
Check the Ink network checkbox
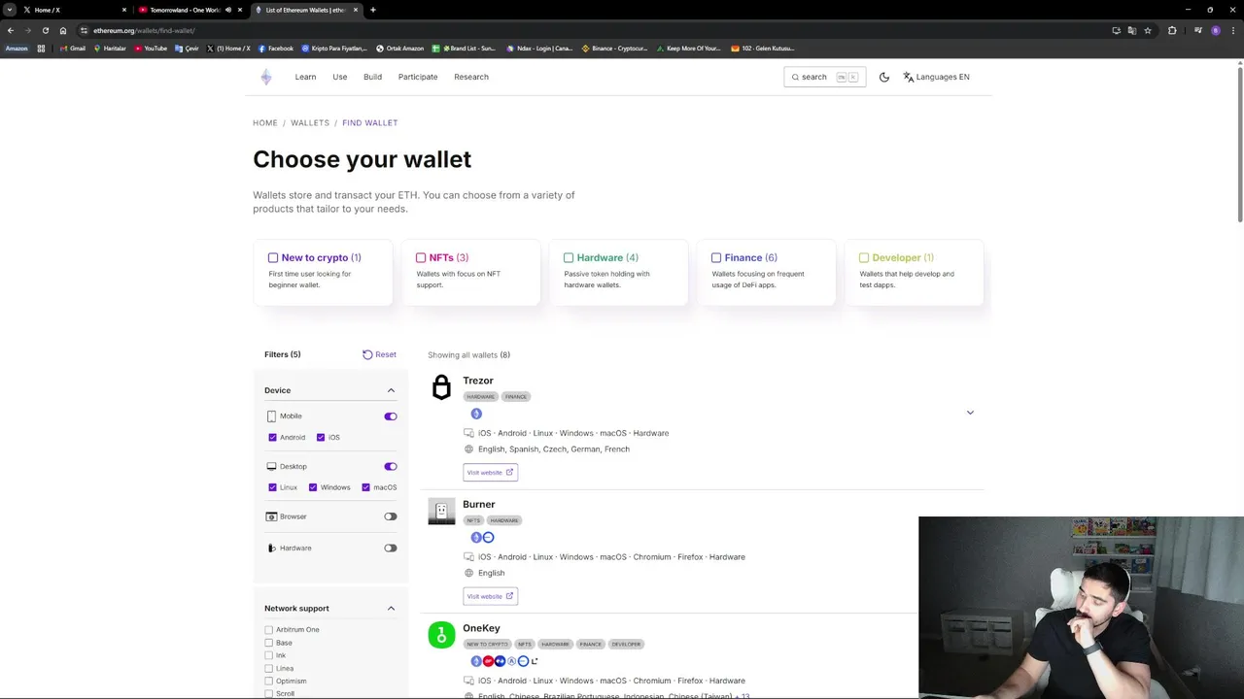(269, 655)
